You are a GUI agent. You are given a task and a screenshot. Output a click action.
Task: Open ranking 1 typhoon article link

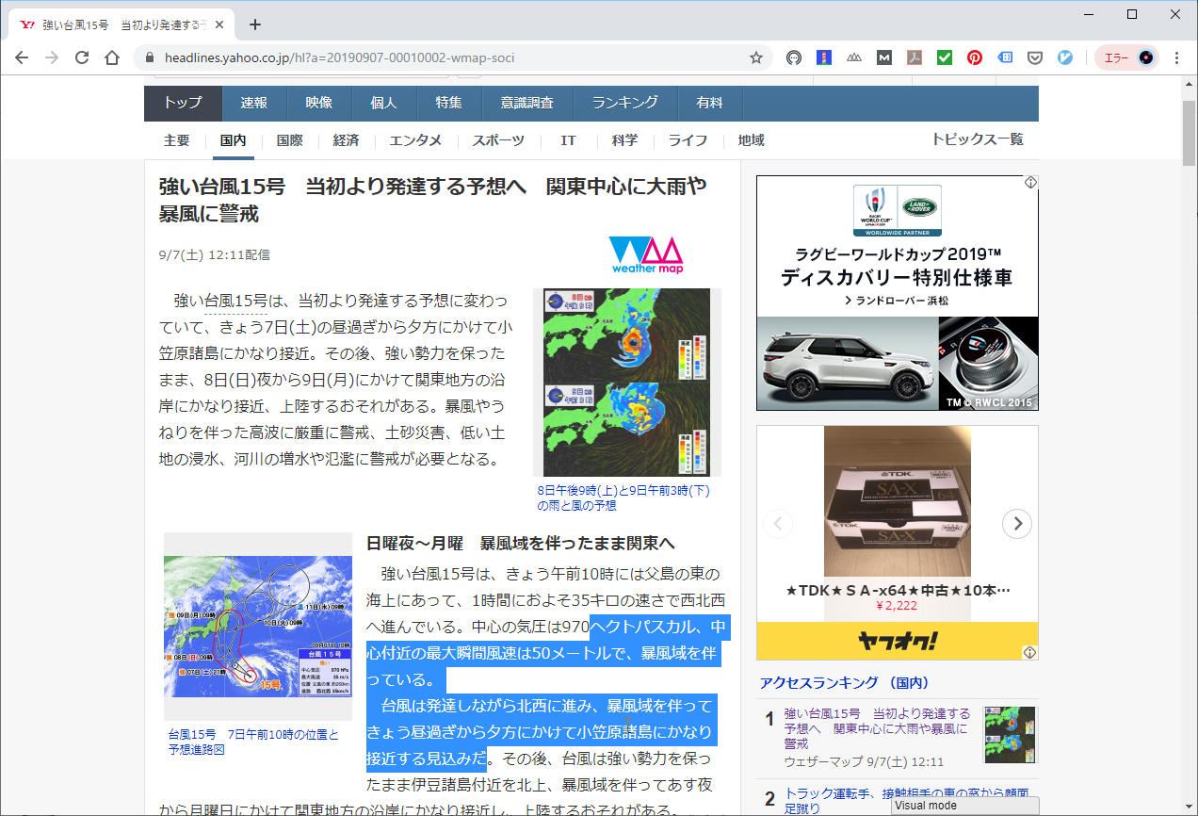877,728
